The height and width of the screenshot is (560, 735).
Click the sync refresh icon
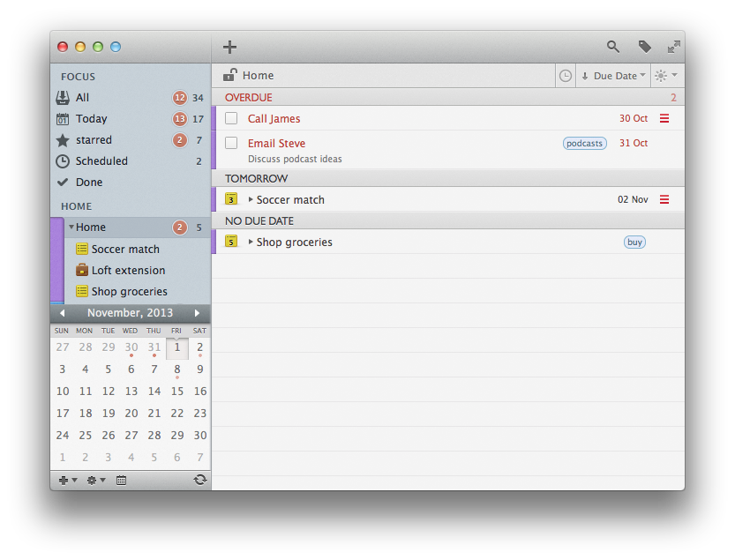click(200, 480)
